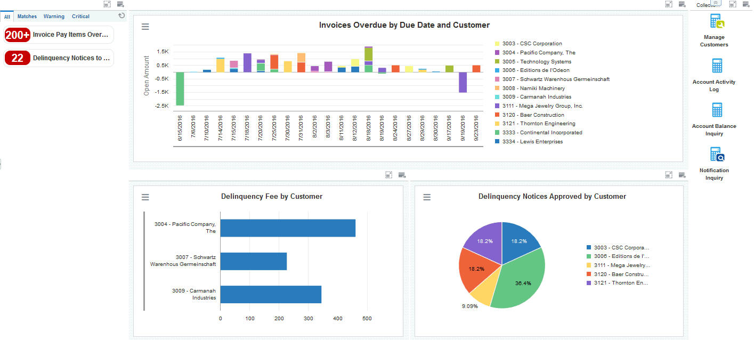Toggle 3006 Editions de l'Odeon legend swatch

[497, 70]
